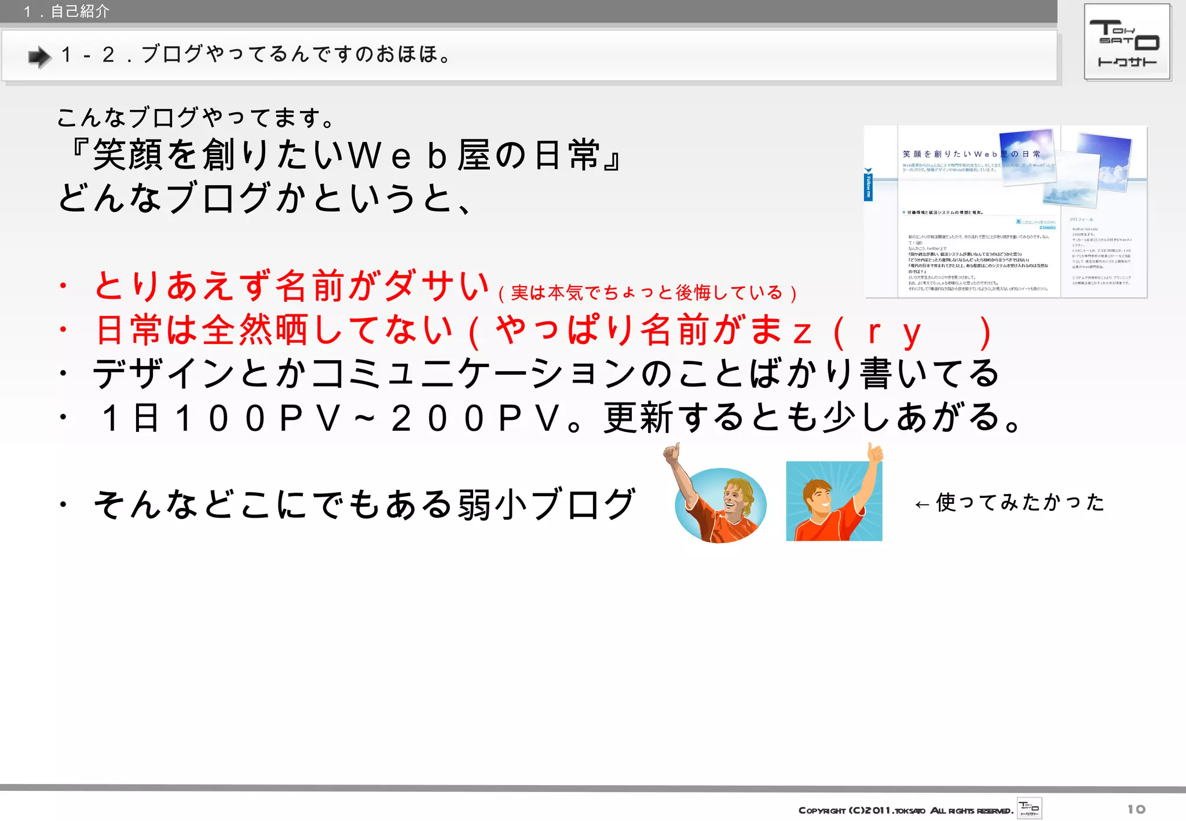Click the Tok Sato logo at top right
1186x821 pixels.
pos(1128,42)
